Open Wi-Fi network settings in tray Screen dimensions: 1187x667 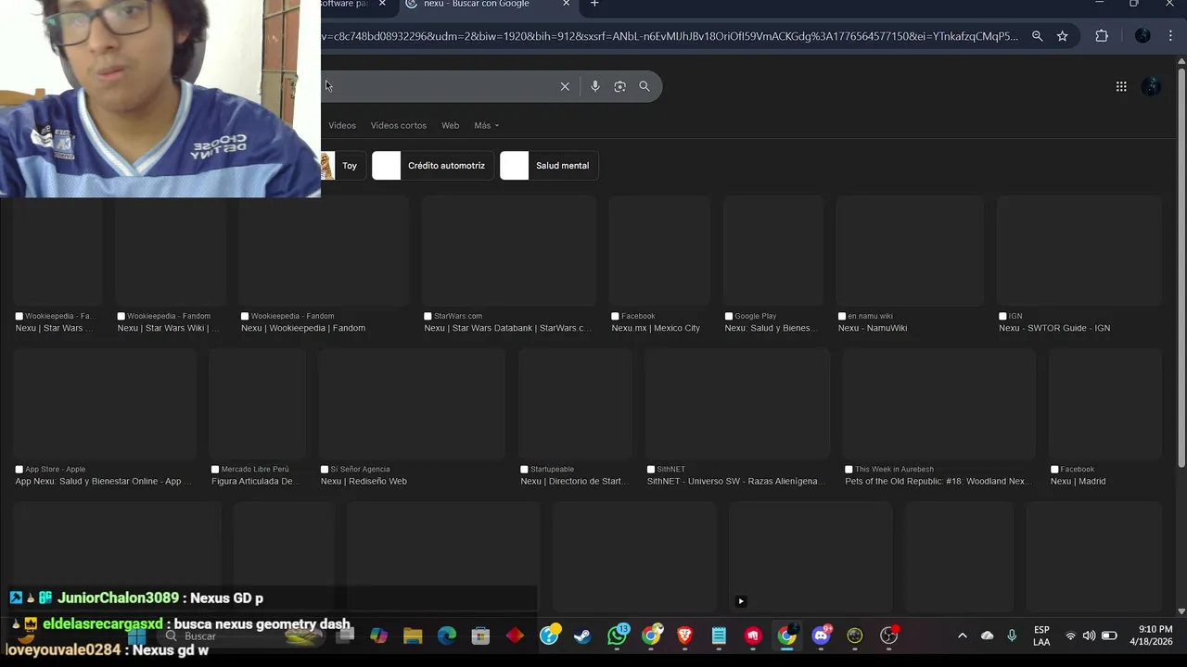pos(1070,636)
